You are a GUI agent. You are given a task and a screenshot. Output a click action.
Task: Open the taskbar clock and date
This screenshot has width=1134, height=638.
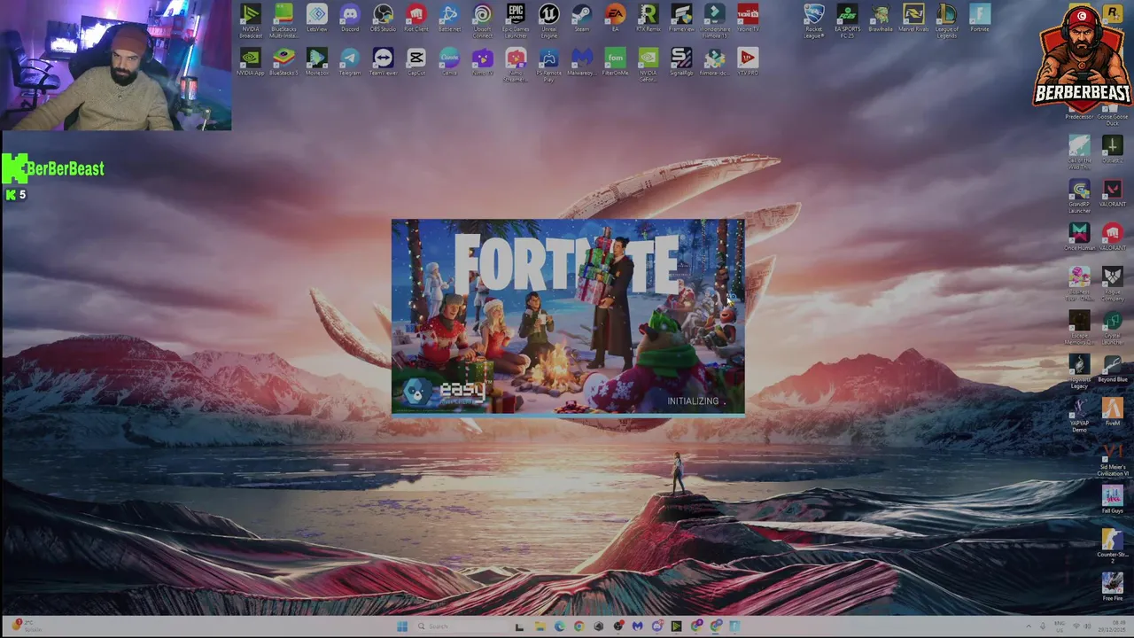coord(1114,626)
